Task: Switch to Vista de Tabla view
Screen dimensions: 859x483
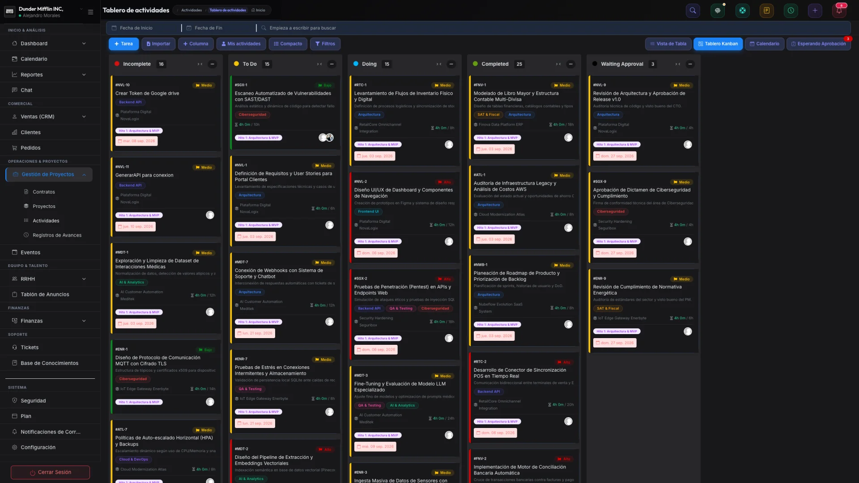Action: pyautogui.click(x=668, y=44)
